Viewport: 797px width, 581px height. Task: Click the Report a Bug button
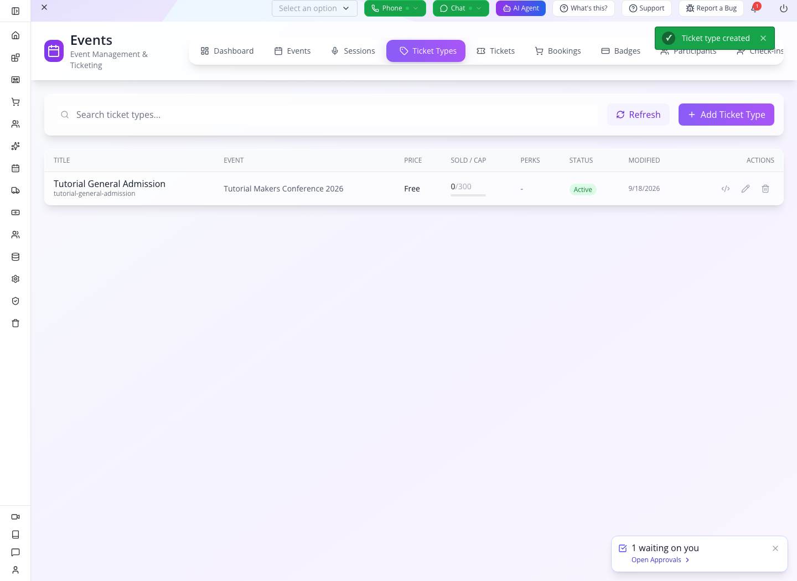coord(711,8)
